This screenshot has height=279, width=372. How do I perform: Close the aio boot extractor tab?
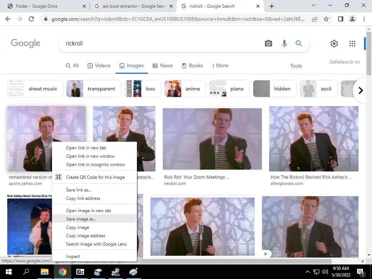(x=171, y=6)
